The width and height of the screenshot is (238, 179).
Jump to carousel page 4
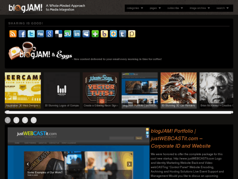pos(34,120)
